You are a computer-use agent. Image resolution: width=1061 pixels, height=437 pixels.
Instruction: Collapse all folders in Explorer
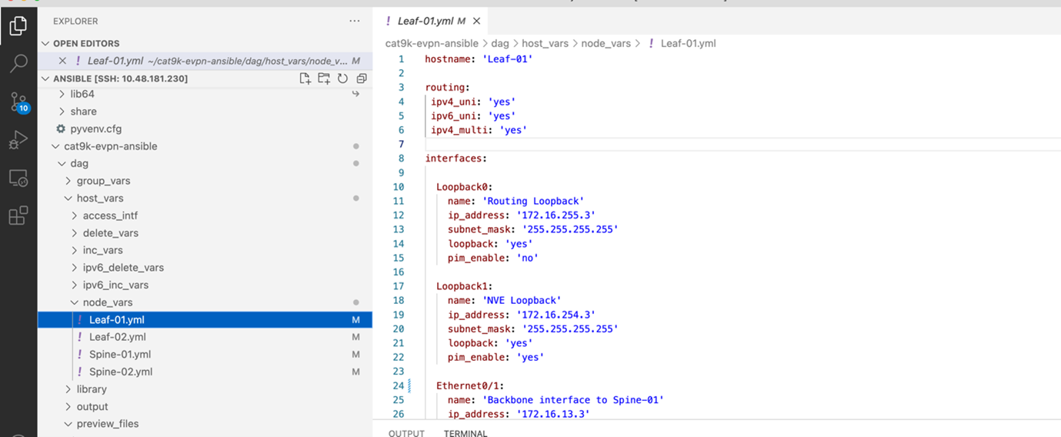point(361,78)
